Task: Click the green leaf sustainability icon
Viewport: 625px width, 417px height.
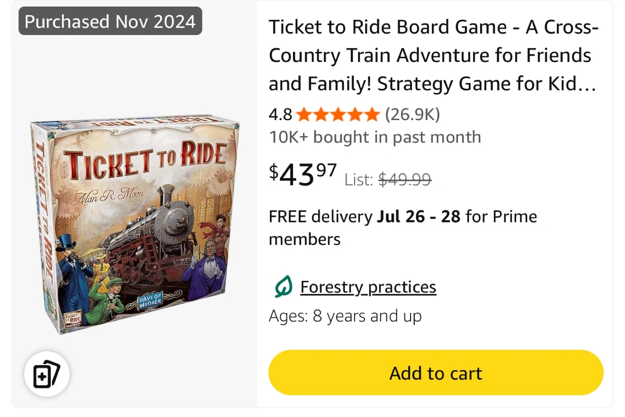Action: (283, 287)
